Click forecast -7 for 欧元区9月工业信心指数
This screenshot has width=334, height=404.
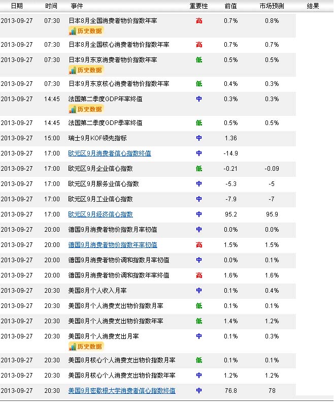[x=272, y=199]
